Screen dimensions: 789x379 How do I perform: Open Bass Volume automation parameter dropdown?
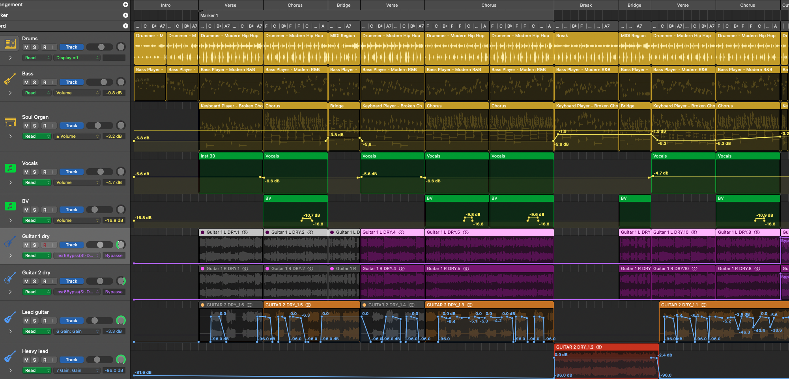coord(77,93)
